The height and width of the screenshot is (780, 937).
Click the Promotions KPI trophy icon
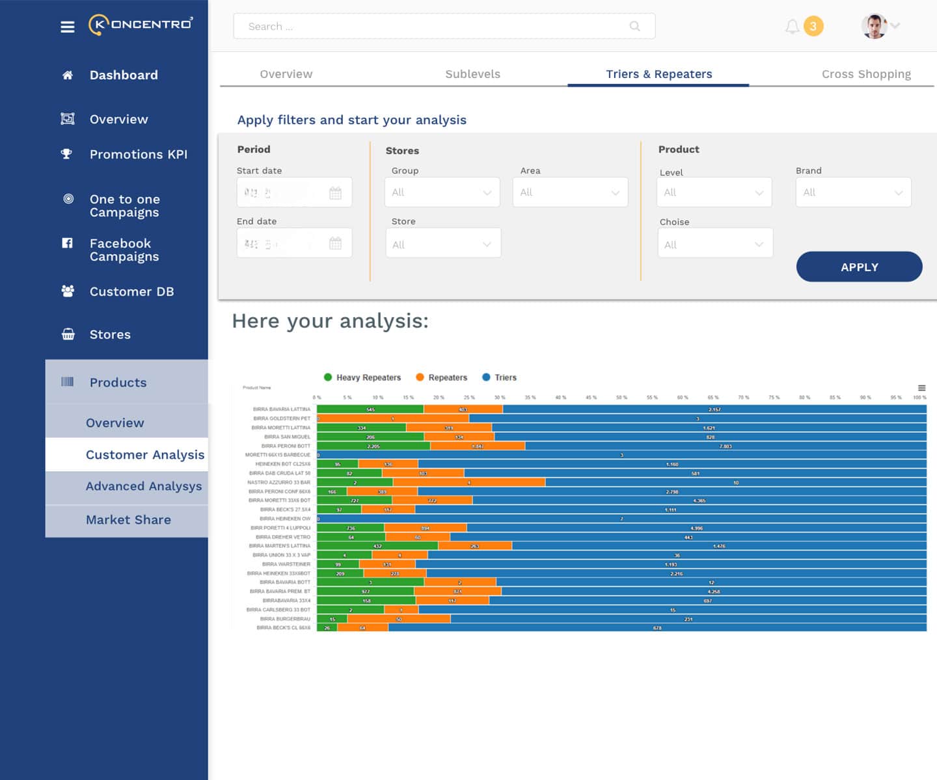(x=66, y=154)
